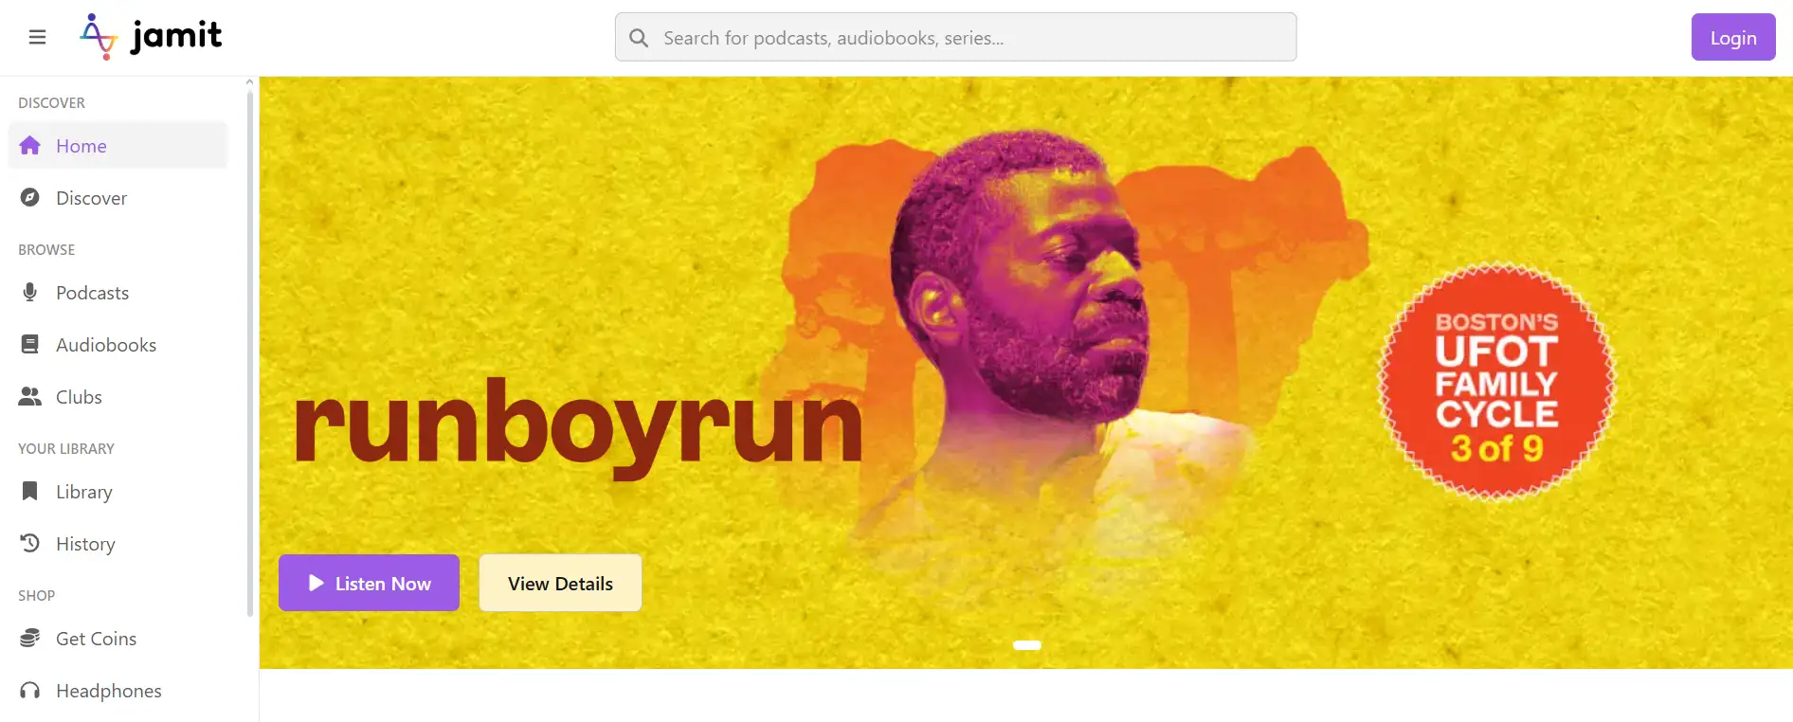The width and height of the screenshot is (1793, 722).
Task: Go to the Discover menu item
Action: point(91,198)
